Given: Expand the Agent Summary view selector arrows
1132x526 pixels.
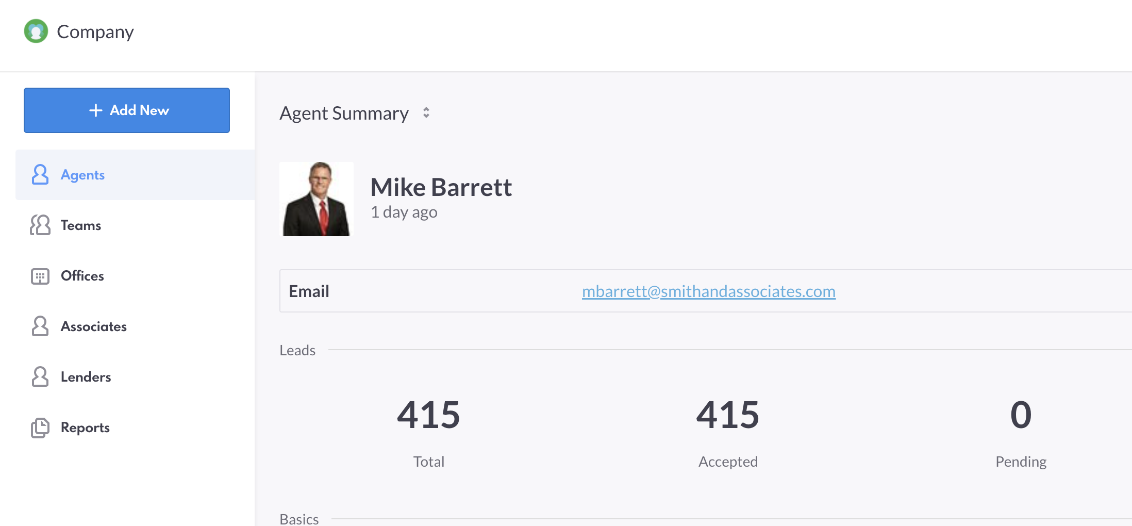Looking at the screenshot, I should point(426,113).
